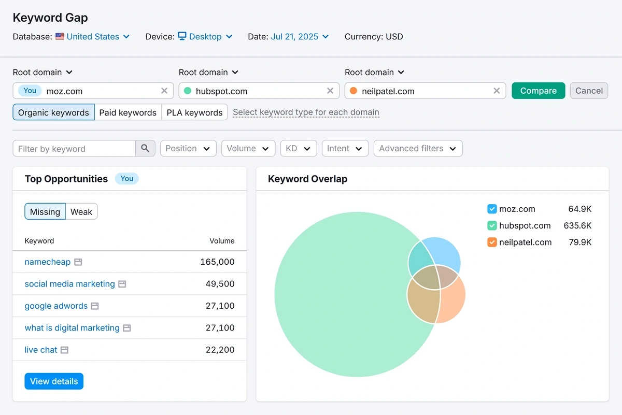
Task: Open the Volume filter dropdown
Action: (248, 149)
